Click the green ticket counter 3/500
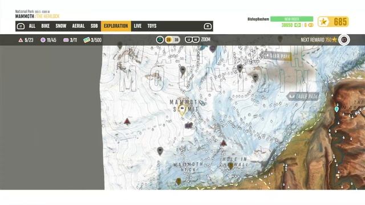365x205 pixels. click(92, 40)
